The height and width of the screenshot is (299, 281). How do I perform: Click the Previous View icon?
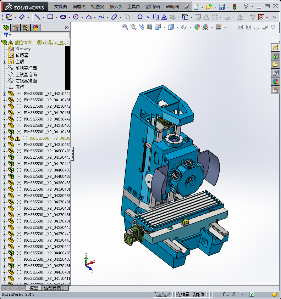[141, 27]
